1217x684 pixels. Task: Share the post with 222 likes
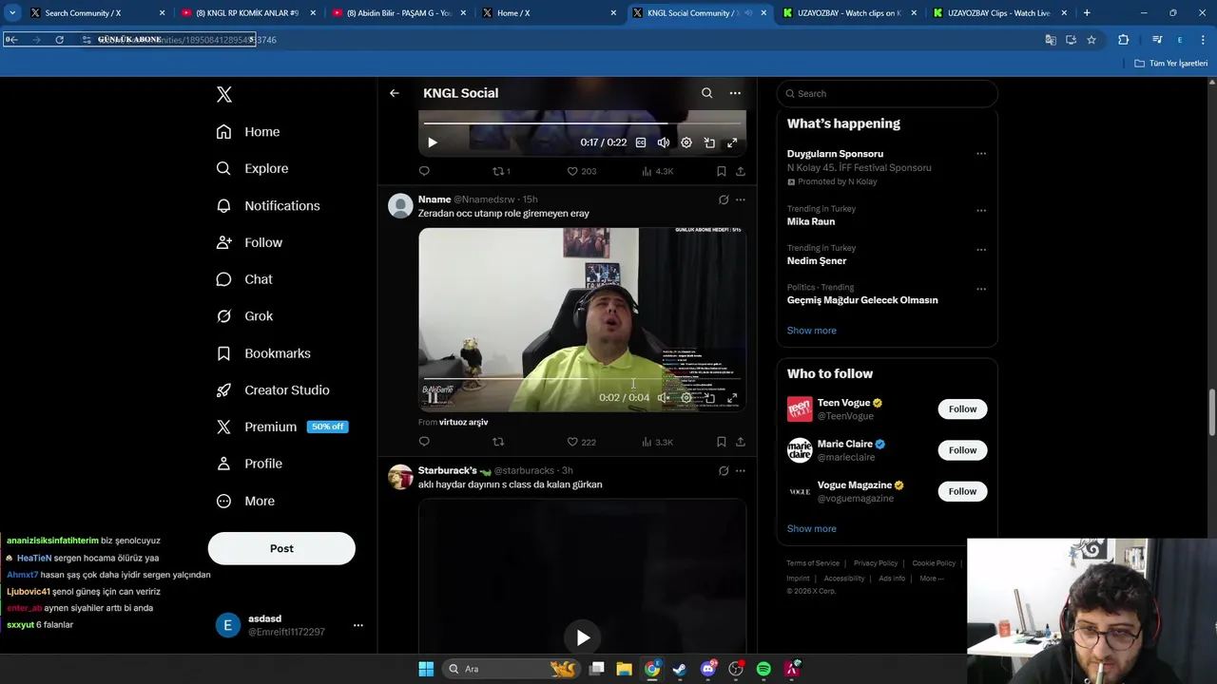click(740, 442)
